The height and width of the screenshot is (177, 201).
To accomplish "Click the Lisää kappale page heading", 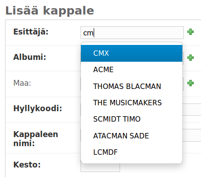I will (50, 10).
